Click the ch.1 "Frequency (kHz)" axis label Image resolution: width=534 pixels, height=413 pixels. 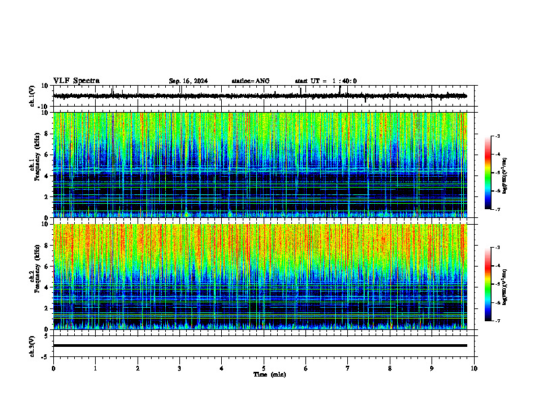38,157
